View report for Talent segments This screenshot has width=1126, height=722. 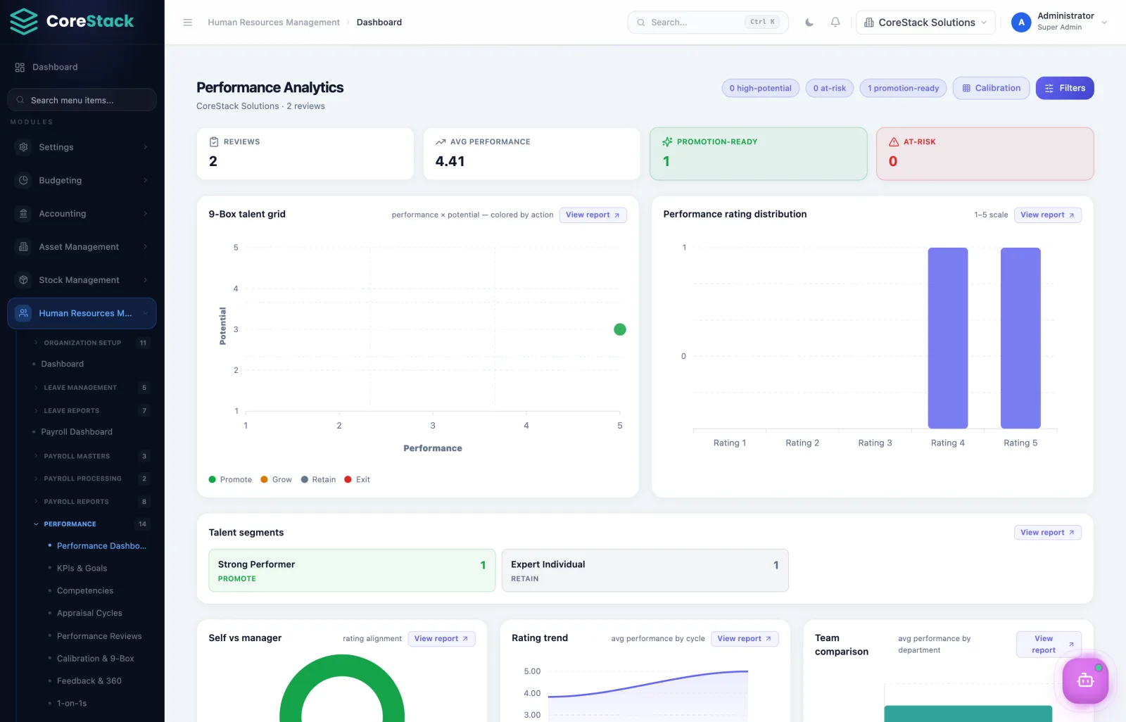1047,533
